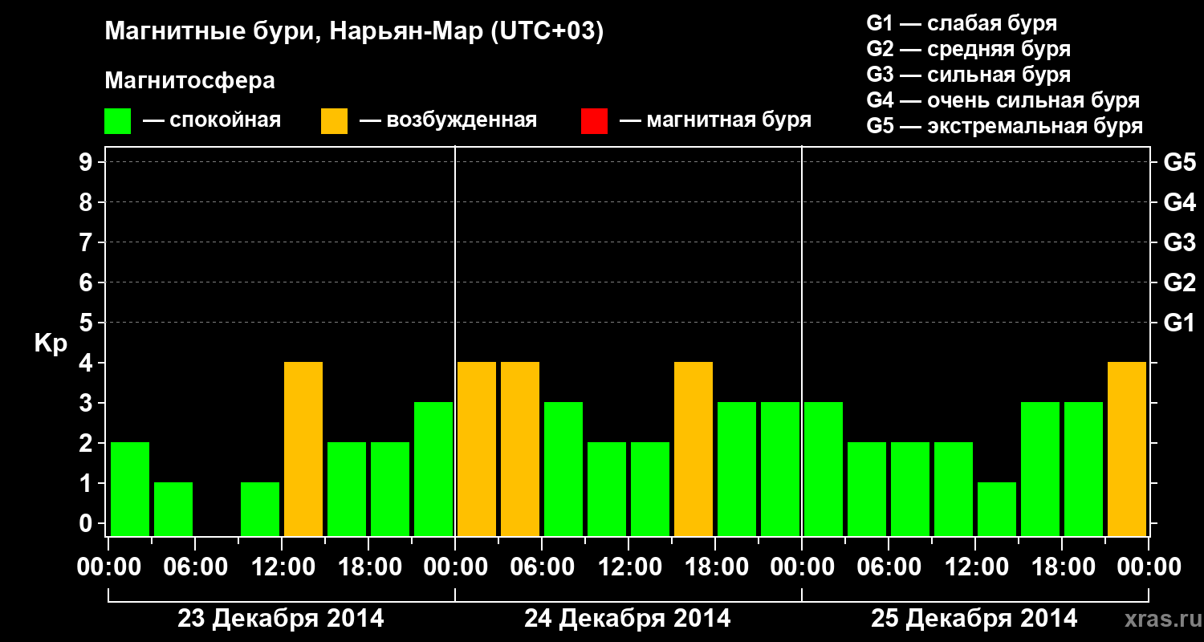Click 'G2 — средняя буря' legend line

[969, 49]
